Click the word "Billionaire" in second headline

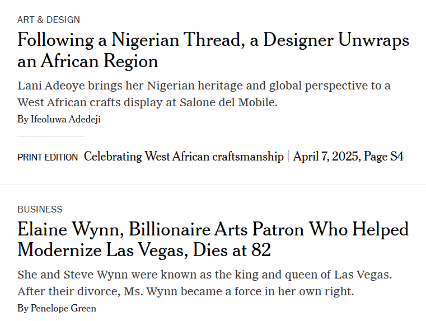[169, 229]
